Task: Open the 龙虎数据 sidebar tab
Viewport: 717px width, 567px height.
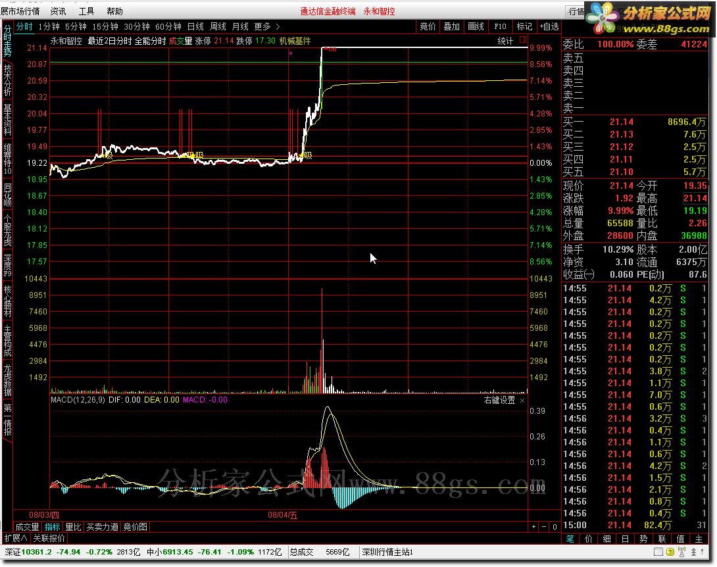Action: click(x=7, y=380)
